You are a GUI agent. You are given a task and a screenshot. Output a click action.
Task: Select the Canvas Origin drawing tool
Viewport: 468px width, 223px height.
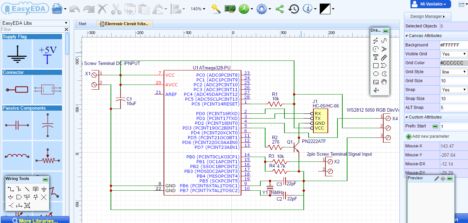click(375, 90)
